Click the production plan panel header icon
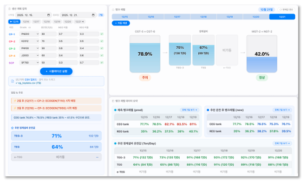The width and height of the screenshot is (306, 187). coord(10,9)
